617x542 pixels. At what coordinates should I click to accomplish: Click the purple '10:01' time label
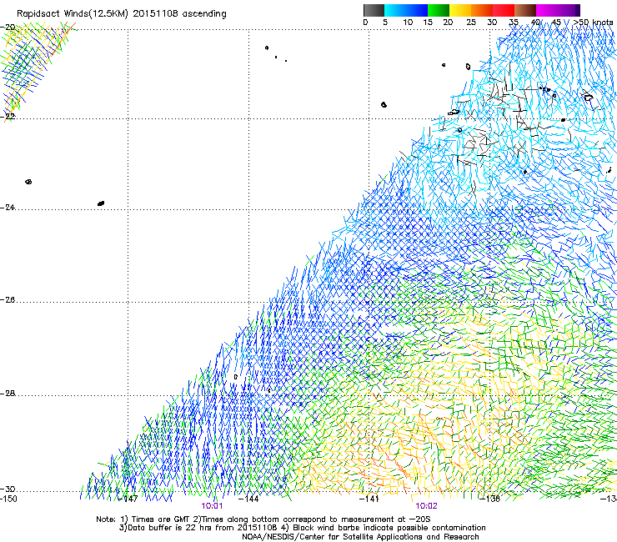pos(212,506)
